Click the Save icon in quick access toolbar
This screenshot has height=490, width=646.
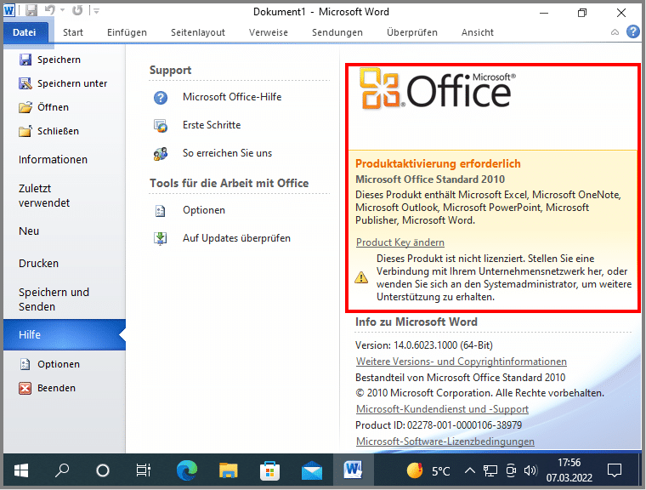click(x=31, y=11)
